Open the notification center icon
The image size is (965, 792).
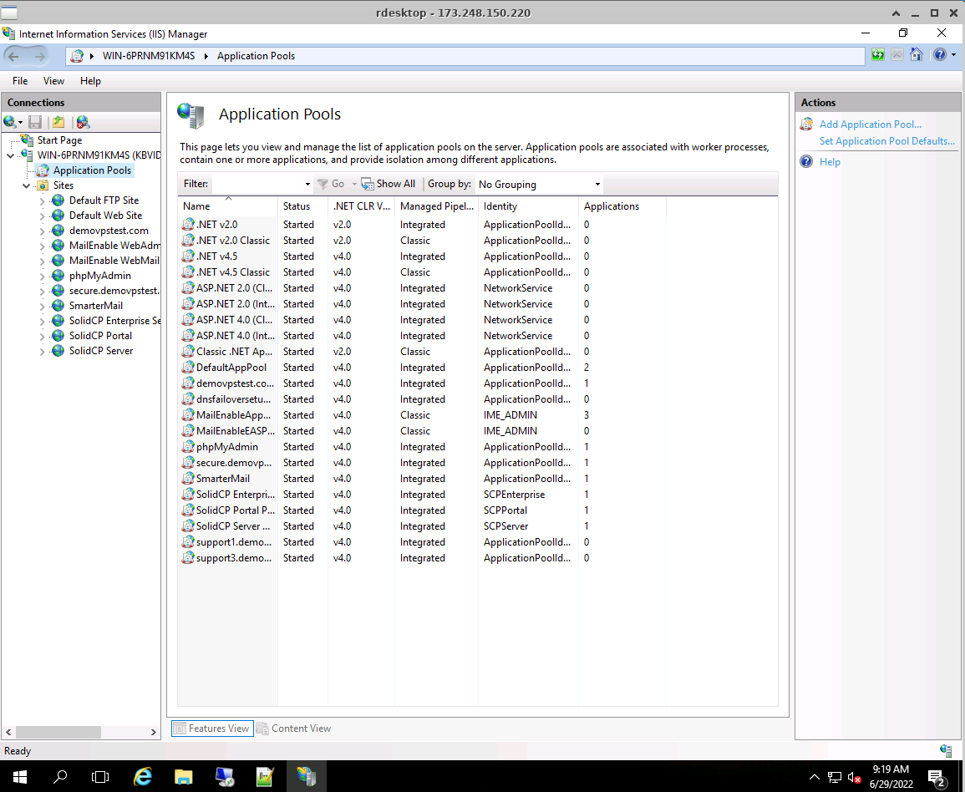coord(937,778)
